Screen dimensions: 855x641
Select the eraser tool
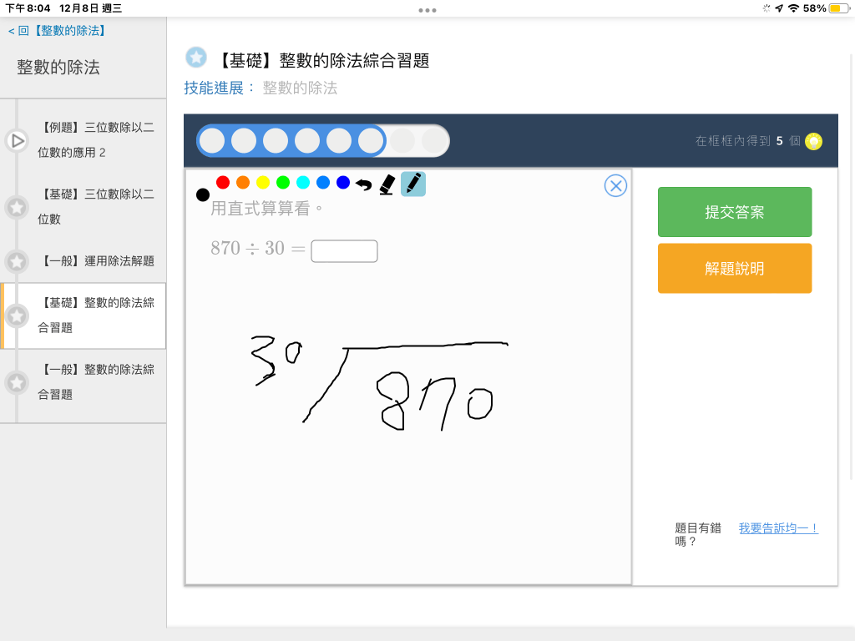click(x=387, y=184)
